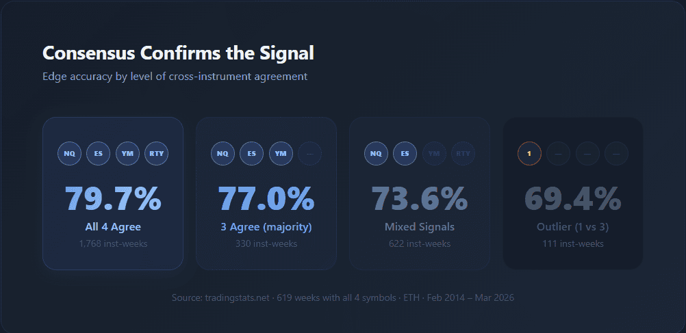This screenshot has width=686, height=333.
Task: Select the dimmed RTY badge in Mixed Signals card
Action: tap(463, 153)
